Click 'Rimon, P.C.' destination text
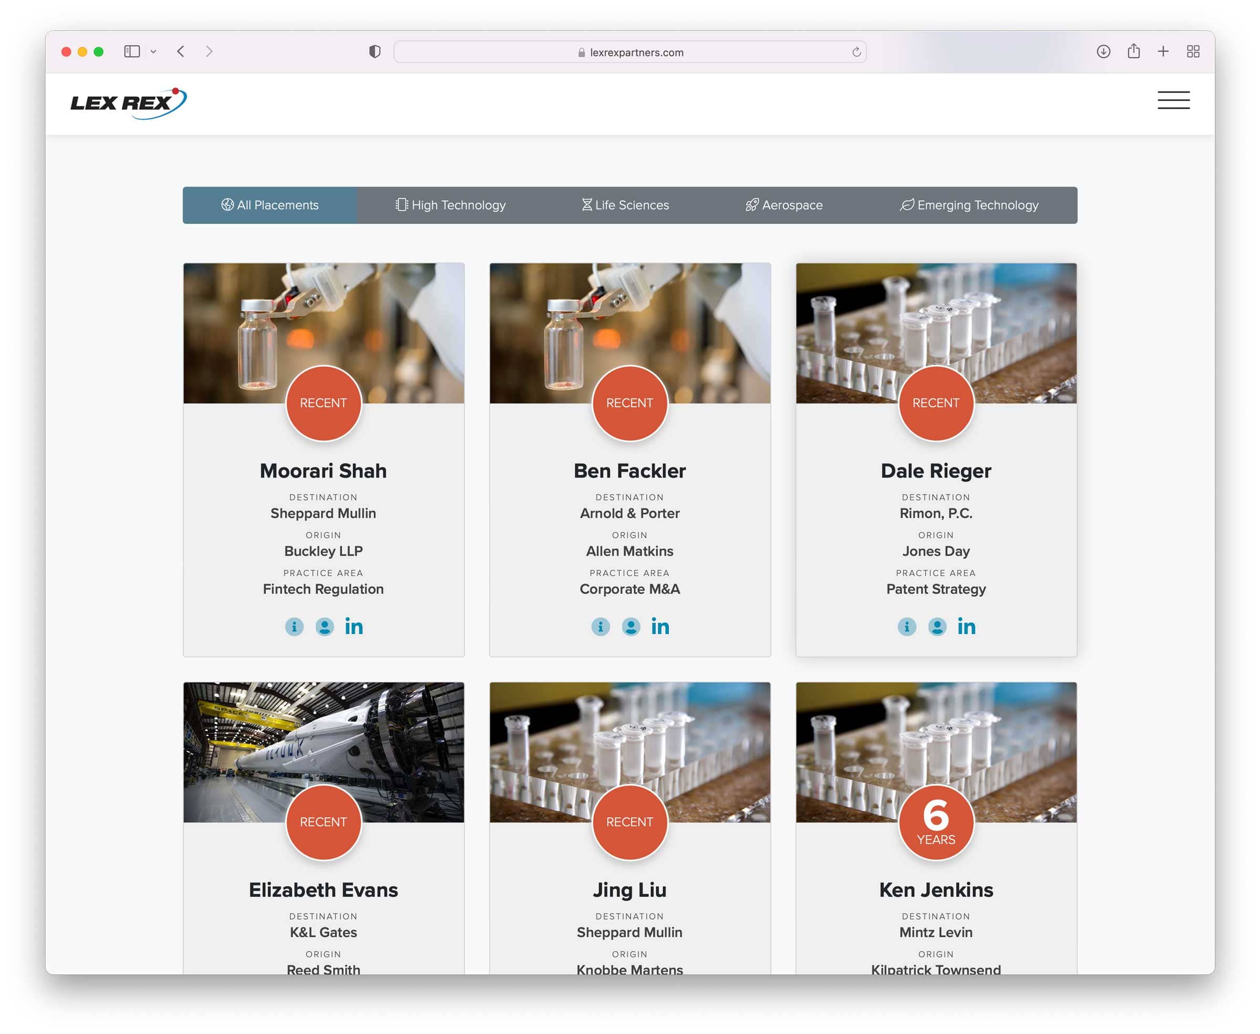 [x=936, y=513]
